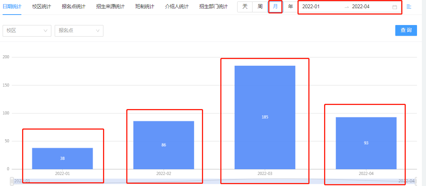Expand the 校区 dropdown

pyautogui.click(x=27, y=31)
